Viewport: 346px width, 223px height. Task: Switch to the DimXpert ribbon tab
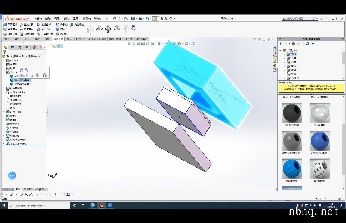coord(80,39)
